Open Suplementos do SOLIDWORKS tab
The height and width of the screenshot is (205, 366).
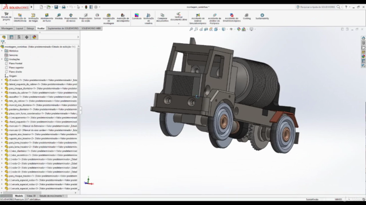(x=63, y=28)
